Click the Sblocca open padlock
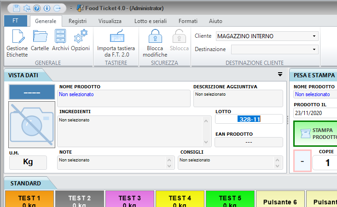 click(179, 40)
